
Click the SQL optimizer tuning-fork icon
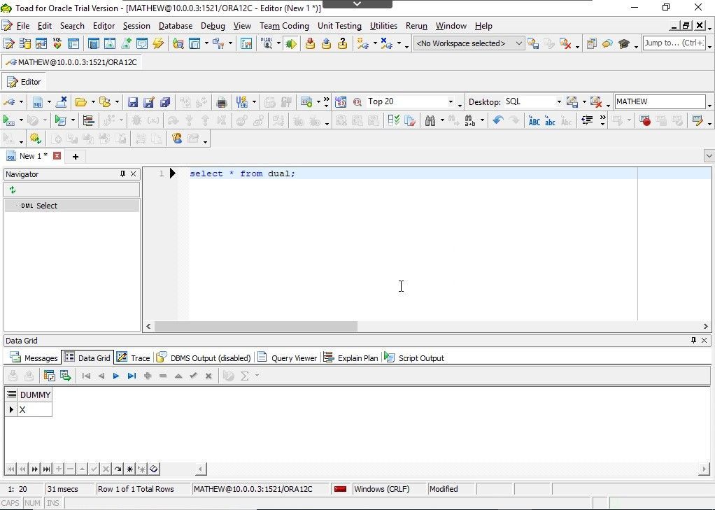pos(242,101)
